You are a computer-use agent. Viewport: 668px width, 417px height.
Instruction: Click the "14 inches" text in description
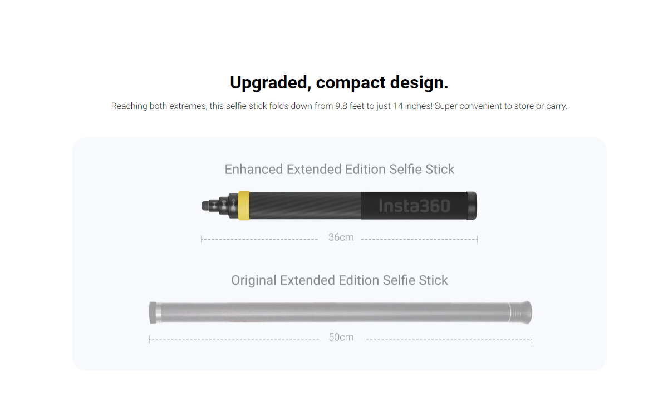tap(412, 106)
